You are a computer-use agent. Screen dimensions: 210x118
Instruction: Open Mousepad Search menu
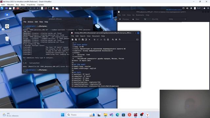point(83,36)
